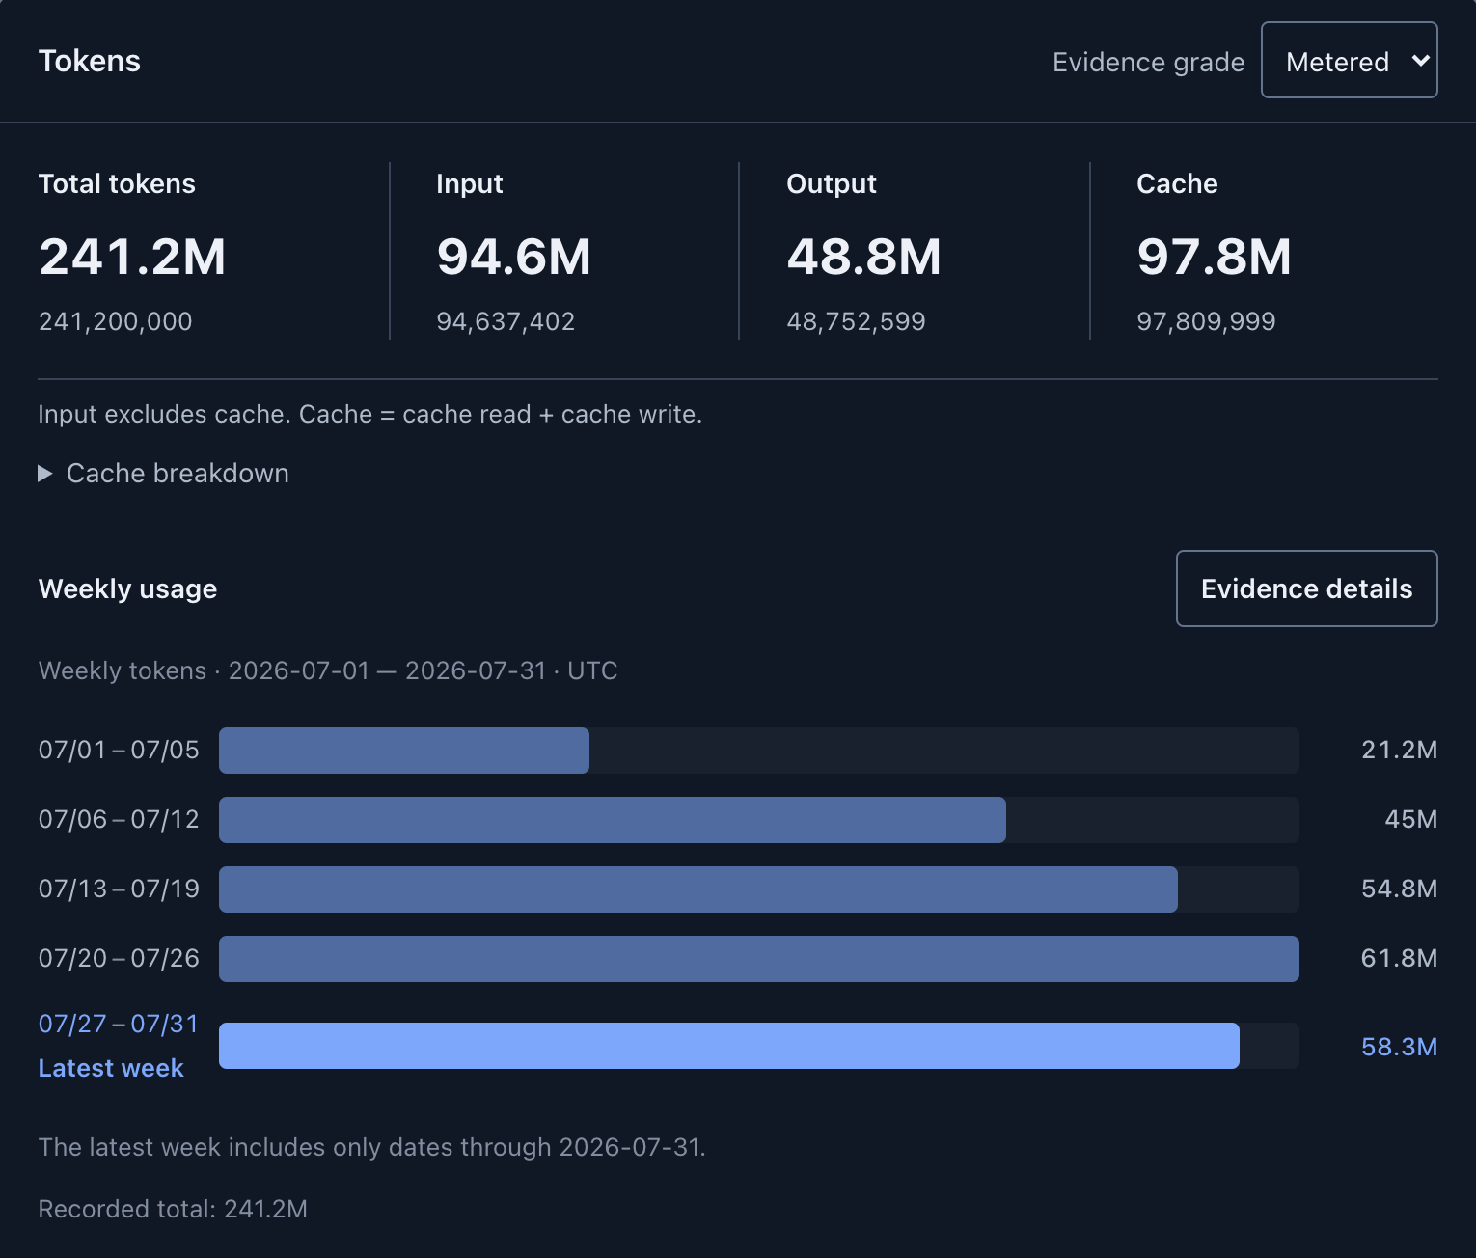Click the 'Tokens' panel title
1476x1258 pixels.
90,61
